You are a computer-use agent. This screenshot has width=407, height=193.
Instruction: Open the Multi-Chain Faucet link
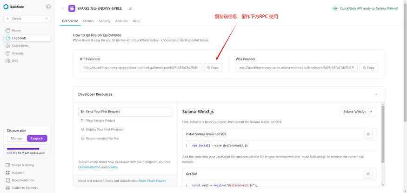[152, 181]
